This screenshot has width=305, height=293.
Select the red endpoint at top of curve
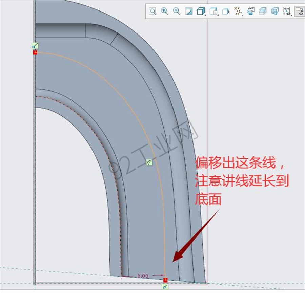coord(35,52)
